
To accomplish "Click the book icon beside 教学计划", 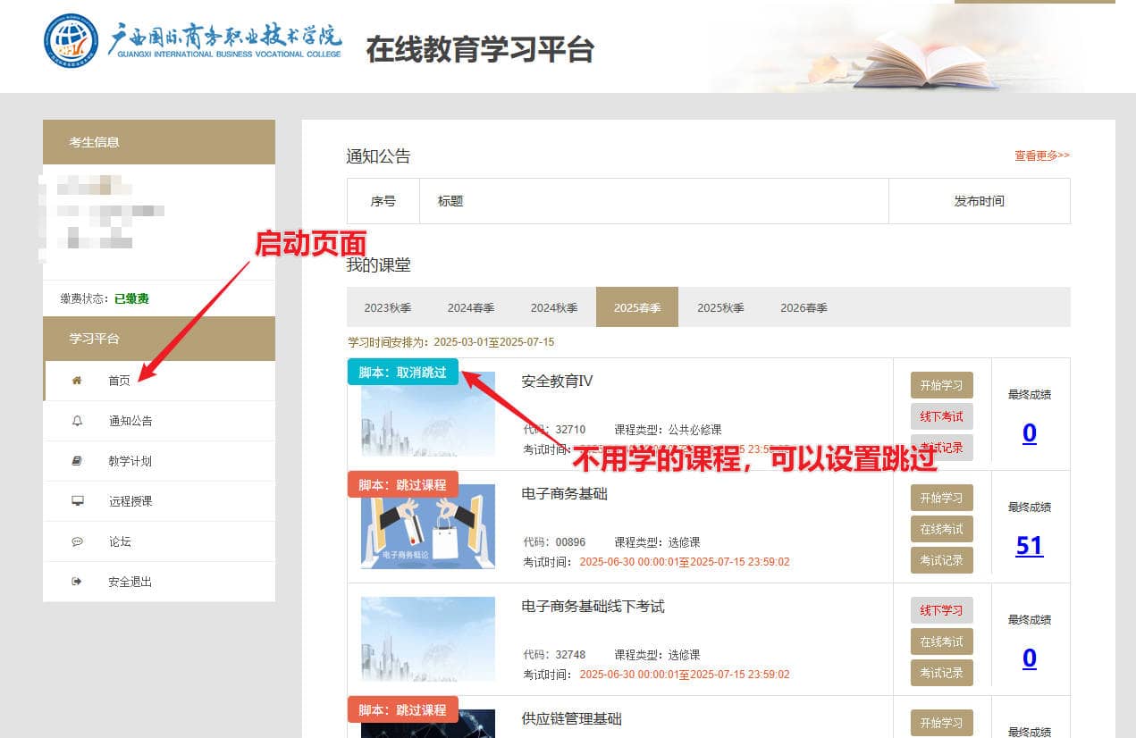I will 77,461.
